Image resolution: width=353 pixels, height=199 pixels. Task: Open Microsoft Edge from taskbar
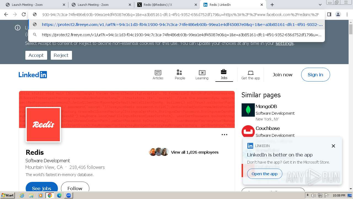tap(59, 195)
